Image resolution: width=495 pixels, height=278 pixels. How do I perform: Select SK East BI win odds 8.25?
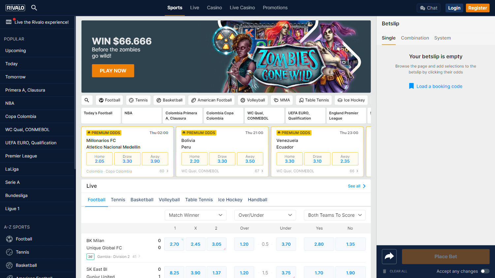pos(174,273)
